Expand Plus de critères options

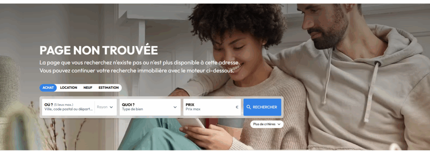[267, 124]
